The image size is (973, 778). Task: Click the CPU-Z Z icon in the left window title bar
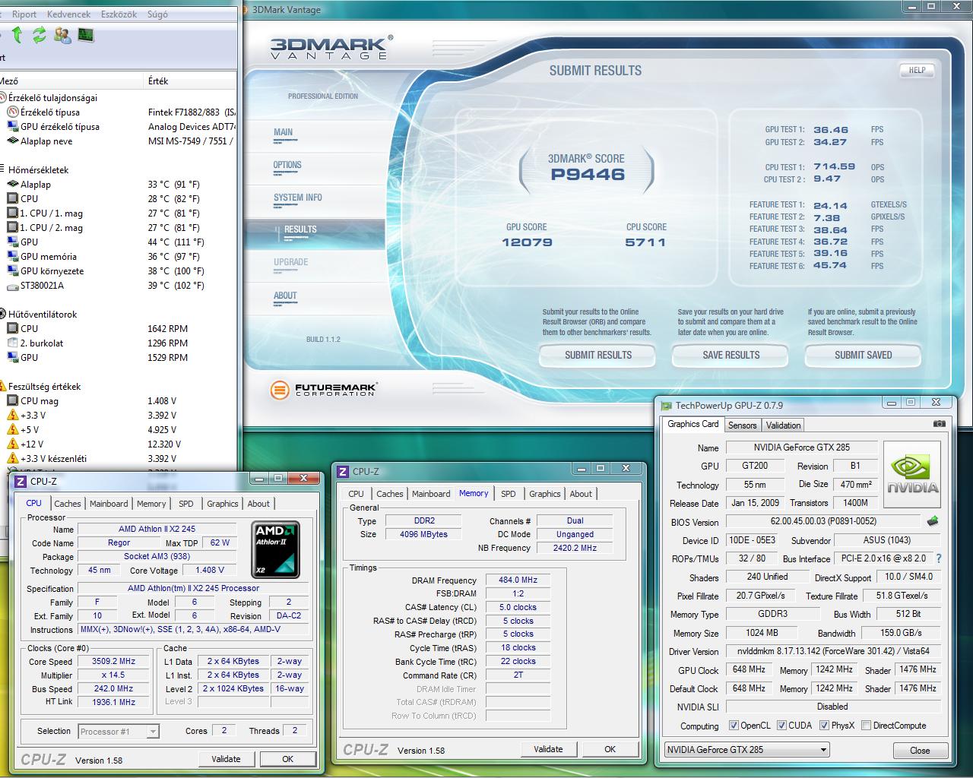point(21,481)
